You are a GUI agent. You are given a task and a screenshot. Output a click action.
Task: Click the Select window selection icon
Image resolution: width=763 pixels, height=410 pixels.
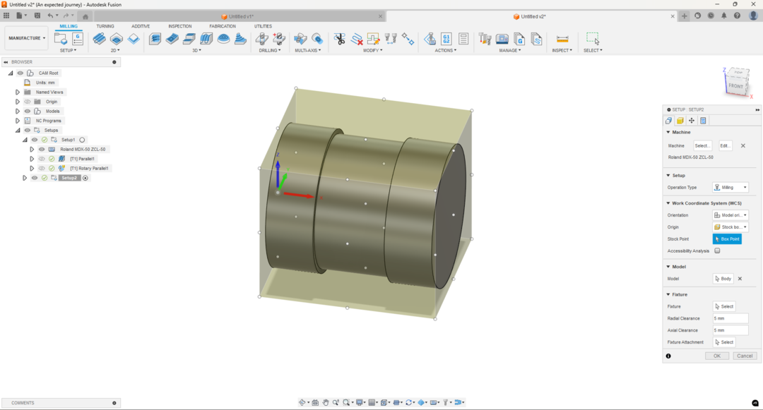tap(593, 39)
